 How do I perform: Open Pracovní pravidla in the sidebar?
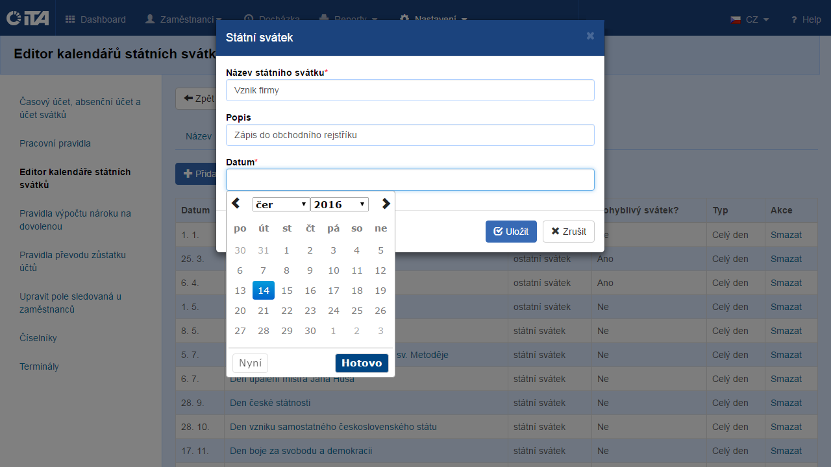55,143
